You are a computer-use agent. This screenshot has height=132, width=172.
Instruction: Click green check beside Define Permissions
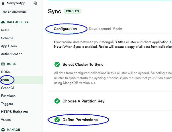pos(57,120)
